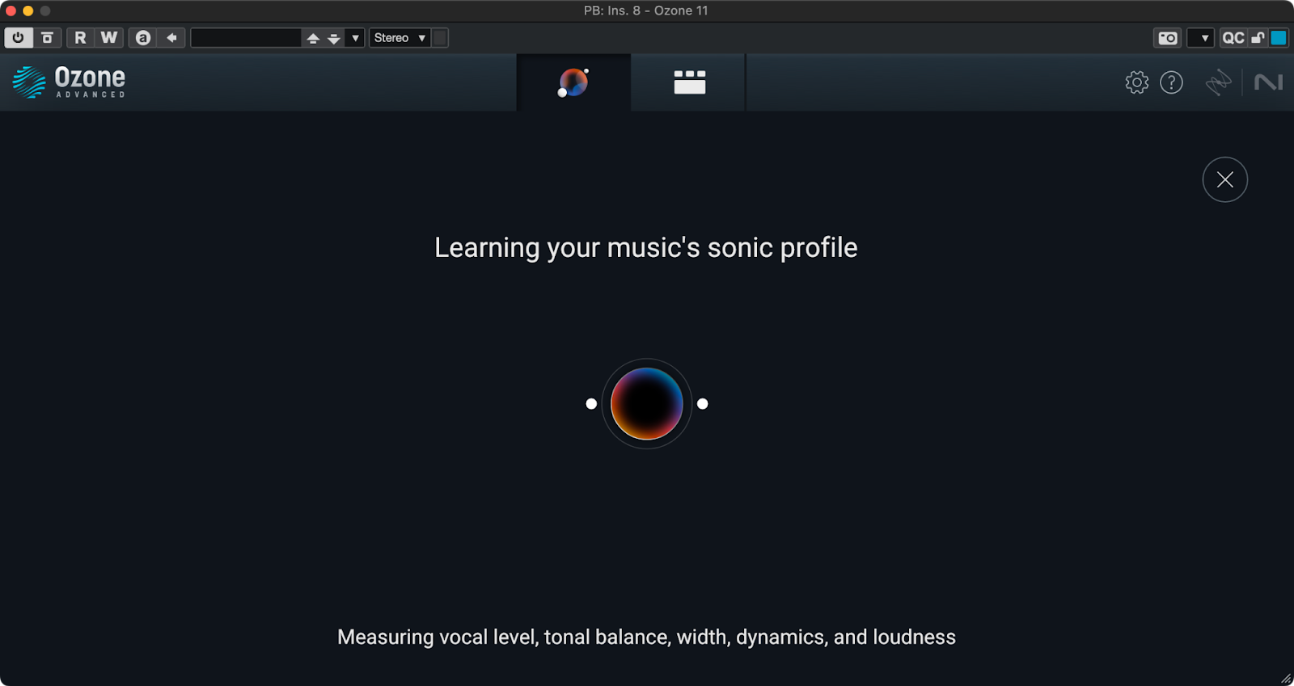Enable Write automation with W button
The height and width of the screenshot is (686, 1294).
click(108, 38)
